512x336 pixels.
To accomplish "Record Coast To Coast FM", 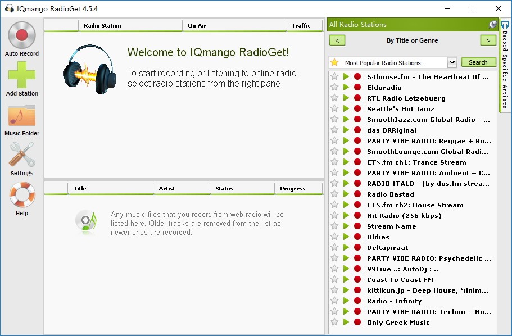I will (357, 280).
